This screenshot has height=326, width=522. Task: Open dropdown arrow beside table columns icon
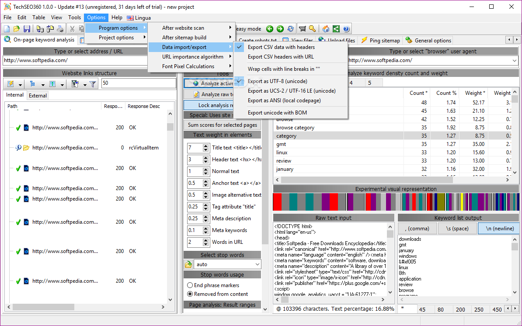[x=62, y=84]
